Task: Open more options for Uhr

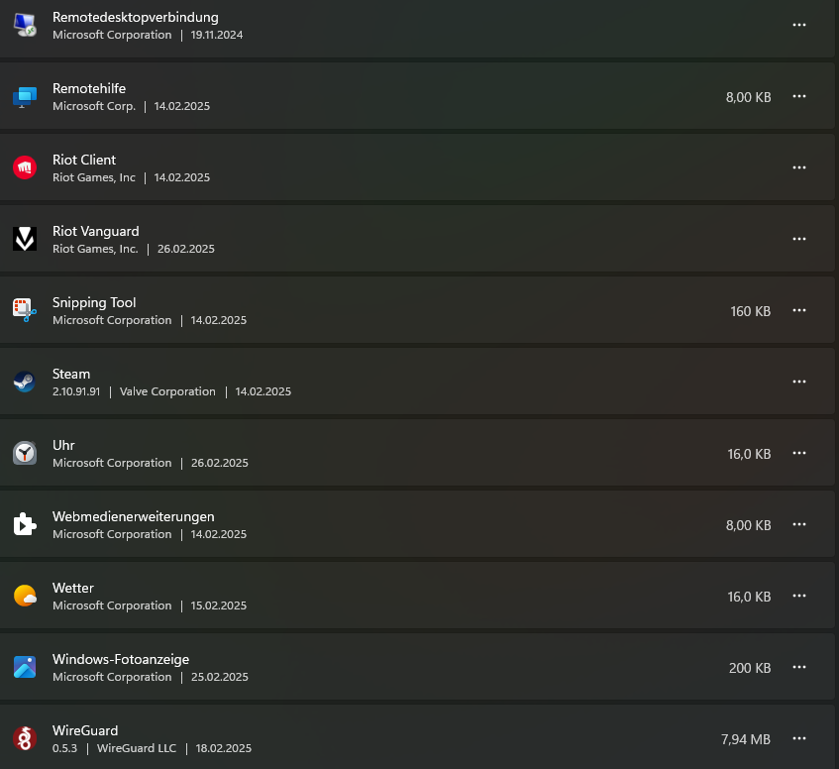Action: [x=799, y=453]
